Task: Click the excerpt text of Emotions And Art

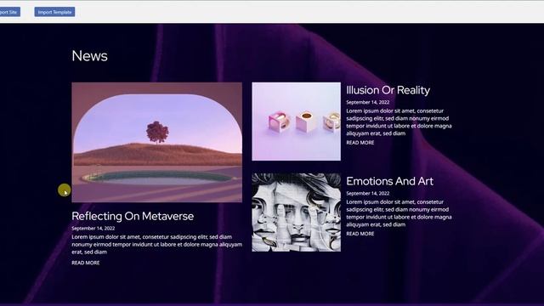Action: tap(399, 213)
